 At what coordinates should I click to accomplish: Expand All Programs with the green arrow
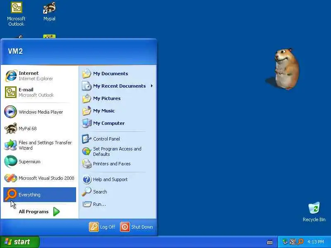39,212
